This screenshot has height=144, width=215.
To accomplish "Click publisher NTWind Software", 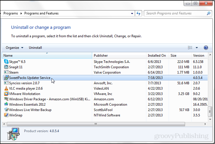I will pyautogui.click(x=107, y=115).
